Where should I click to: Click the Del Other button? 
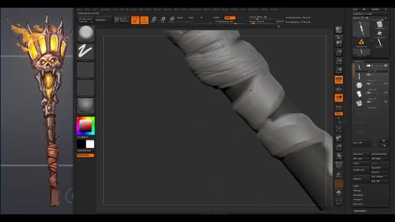click(x=379, y=177)
